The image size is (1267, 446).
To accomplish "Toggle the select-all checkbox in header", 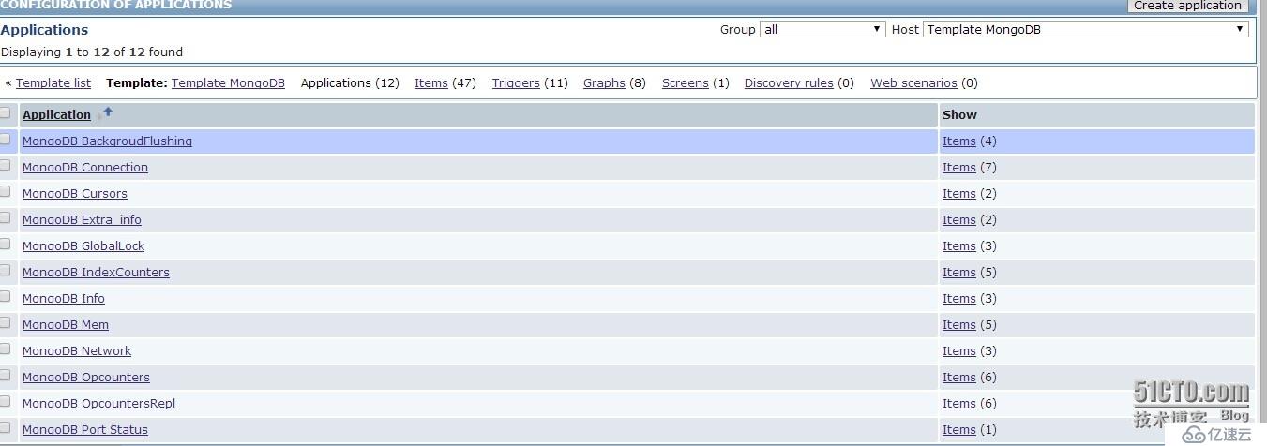I will pos(6,112).
